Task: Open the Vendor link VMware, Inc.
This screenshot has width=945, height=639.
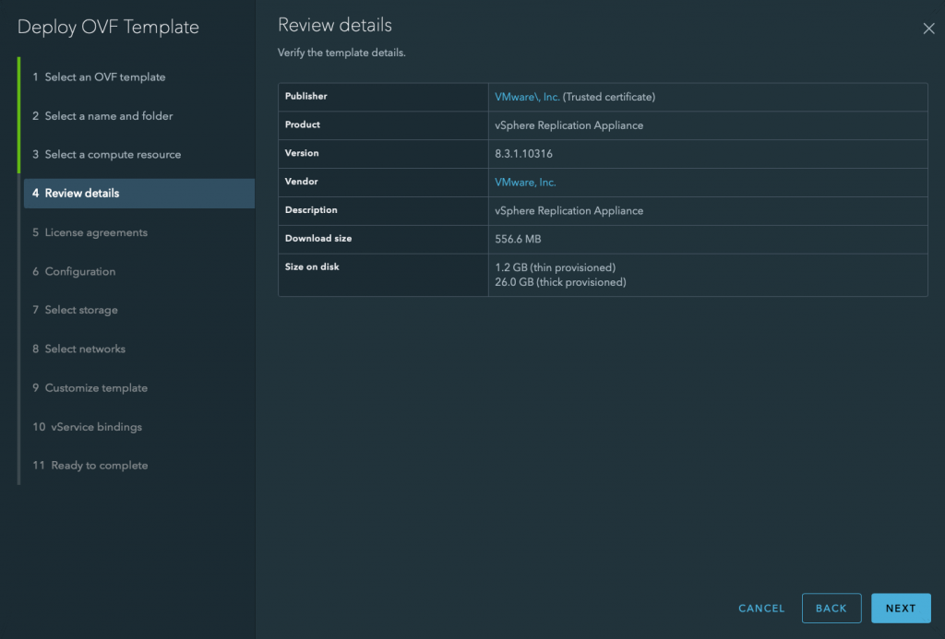Action: click(x=525, y=183)
